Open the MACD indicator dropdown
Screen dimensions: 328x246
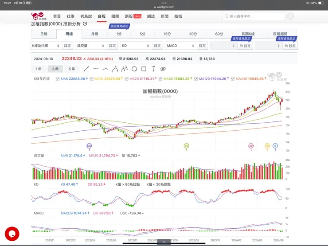pos(181,46)
